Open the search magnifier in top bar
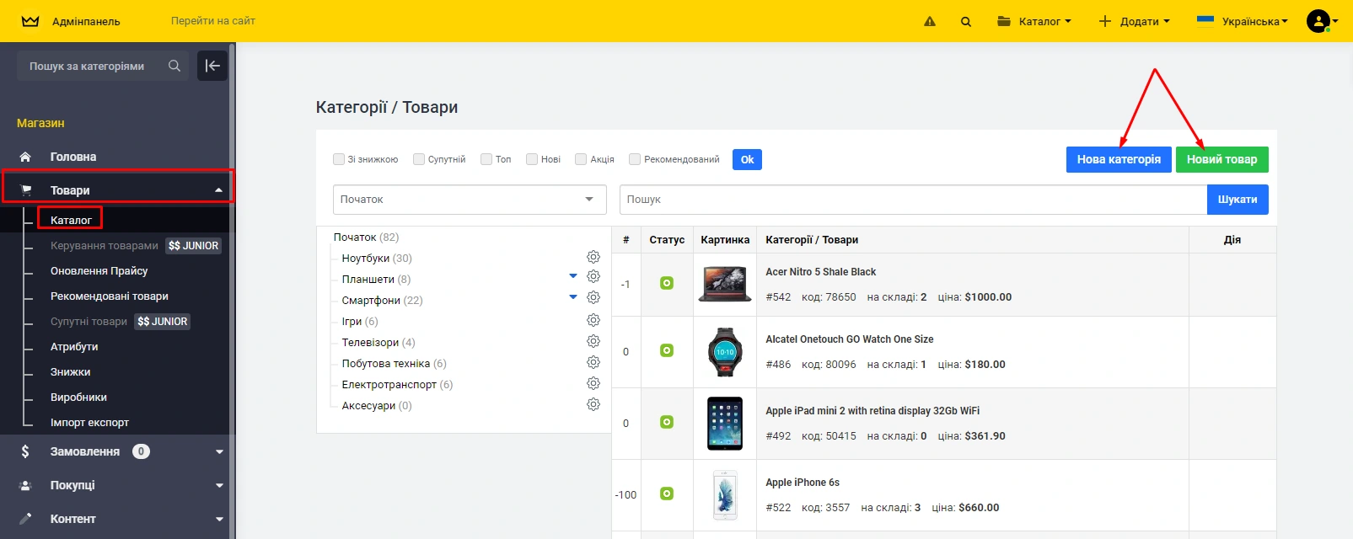The width and height of the screenshot is (1353, 539). coord(966,22)
